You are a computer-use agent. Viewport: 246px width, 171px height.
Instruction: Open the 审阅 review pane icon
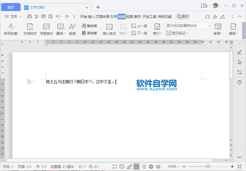[x=218, y=28]
